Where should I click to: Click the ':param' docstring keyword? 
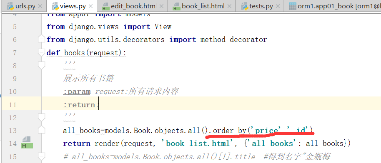(x=77, y=91)
